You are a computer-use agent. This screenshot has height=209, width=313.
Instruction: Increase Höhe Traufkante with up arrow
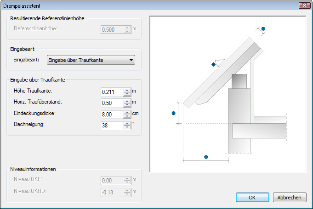tap(127, 90)
